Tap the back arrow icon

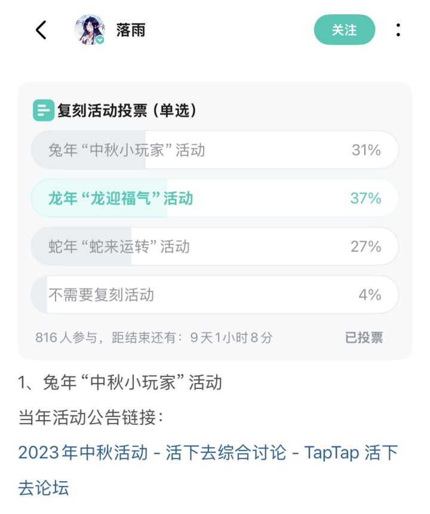41,30
